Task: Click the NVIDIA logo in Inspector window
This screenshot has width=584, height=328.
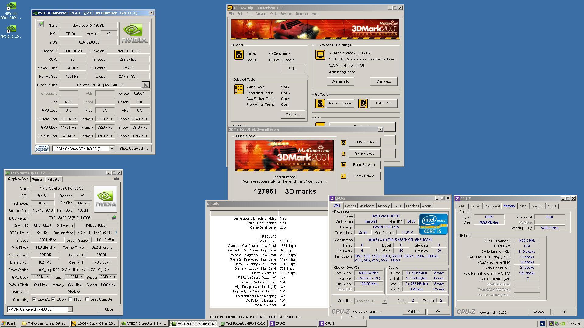Action: (134, 34)
